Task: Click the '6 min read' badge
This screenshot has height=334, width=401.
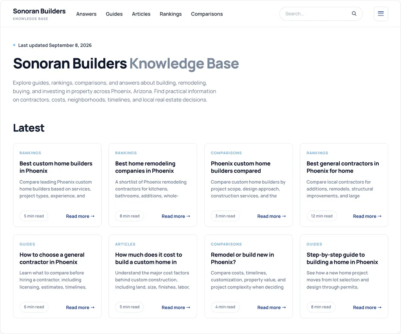Action: tap(34, 307)
